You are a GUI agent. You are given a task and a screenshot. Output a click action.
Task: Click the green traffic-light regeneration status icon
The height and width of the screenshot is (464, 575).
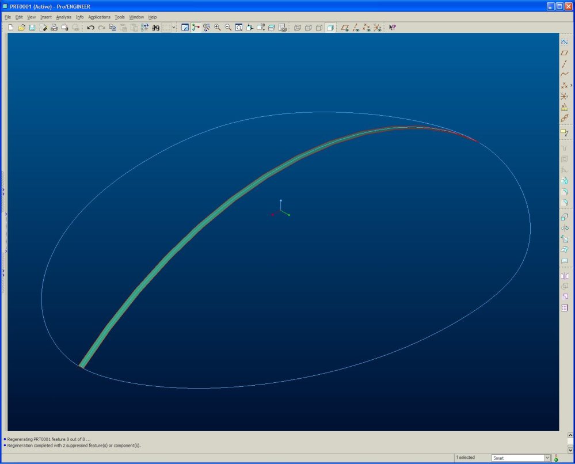pos(556,458)
